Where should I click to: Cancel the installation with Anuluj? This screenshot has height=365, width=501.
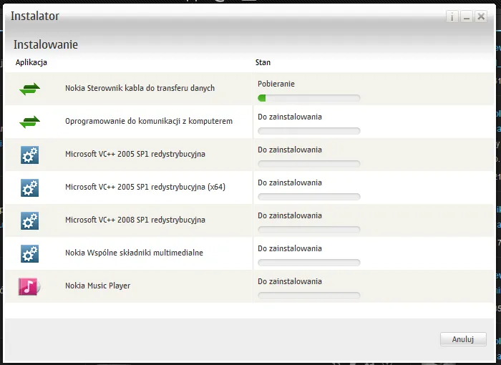coord(463,339)
